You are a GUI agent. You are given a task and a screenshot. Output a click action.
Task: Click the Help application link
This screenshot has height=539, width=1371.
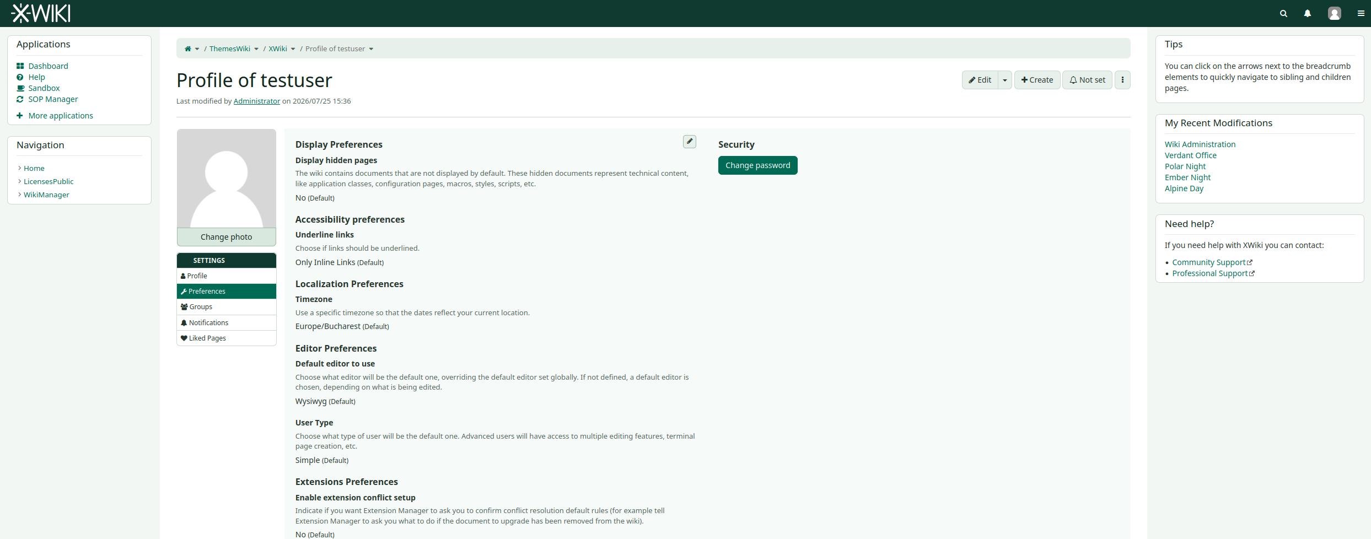pyautogui.click(x=37, y=77)
